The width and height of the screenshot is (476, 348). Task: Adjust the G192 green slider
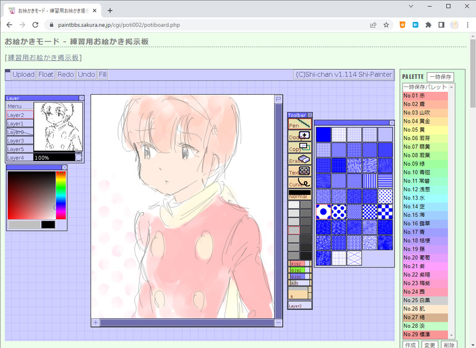[x=300, y=270]
